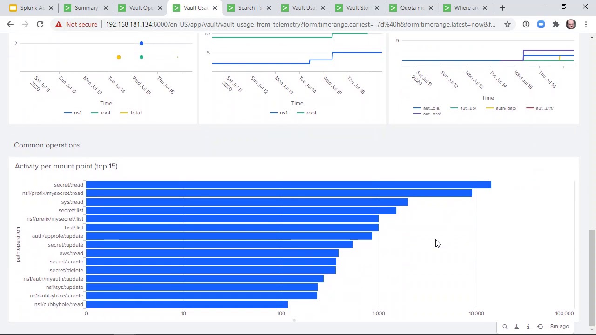Screen dimensions: 596x335
Task: Show panel info with the i icon
Action: click(x=528, y=327)
